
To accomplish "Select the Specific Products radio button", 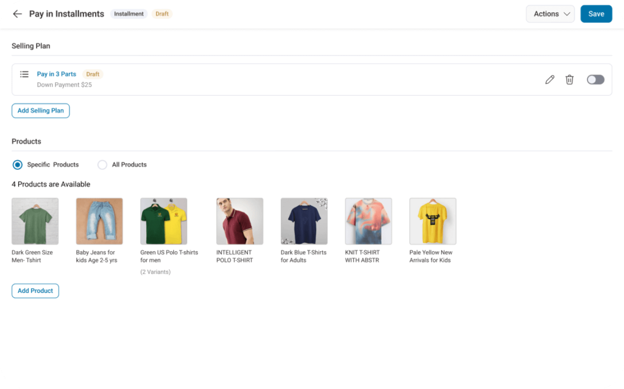I will coord(18,164).
